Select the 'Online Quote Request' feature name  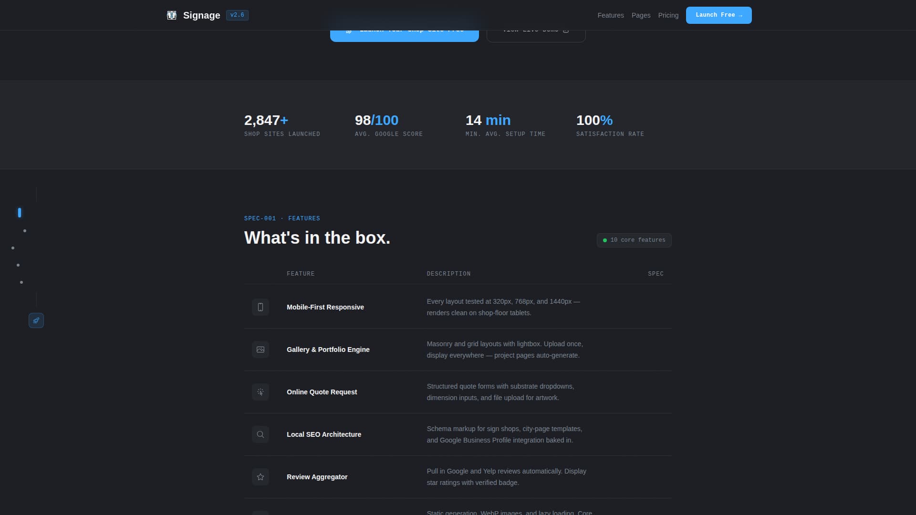[x=322, y=392]
